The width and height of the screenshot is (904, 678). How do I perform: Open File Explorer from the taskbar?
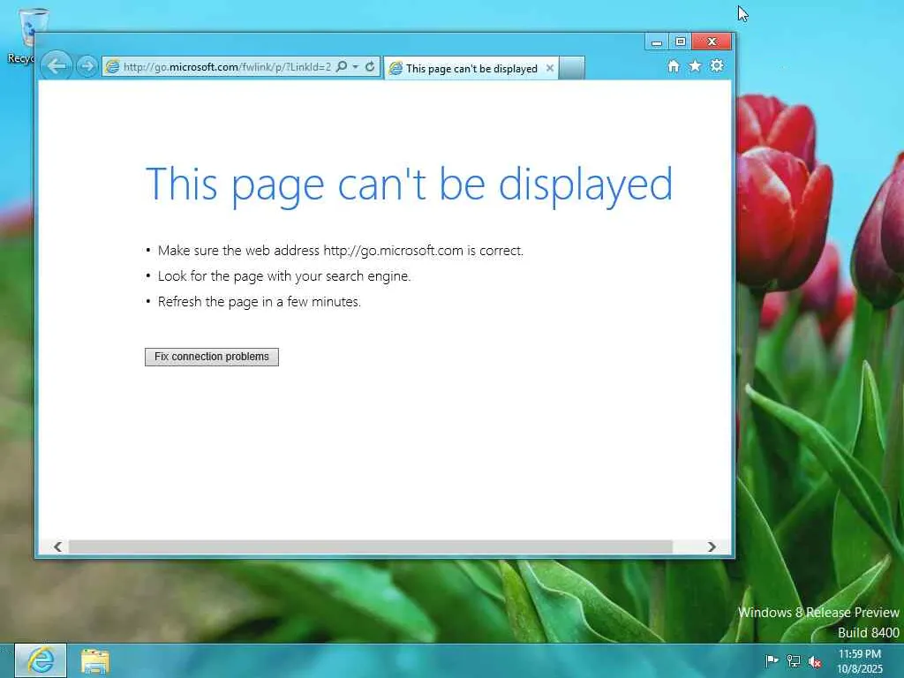(95, 661)
